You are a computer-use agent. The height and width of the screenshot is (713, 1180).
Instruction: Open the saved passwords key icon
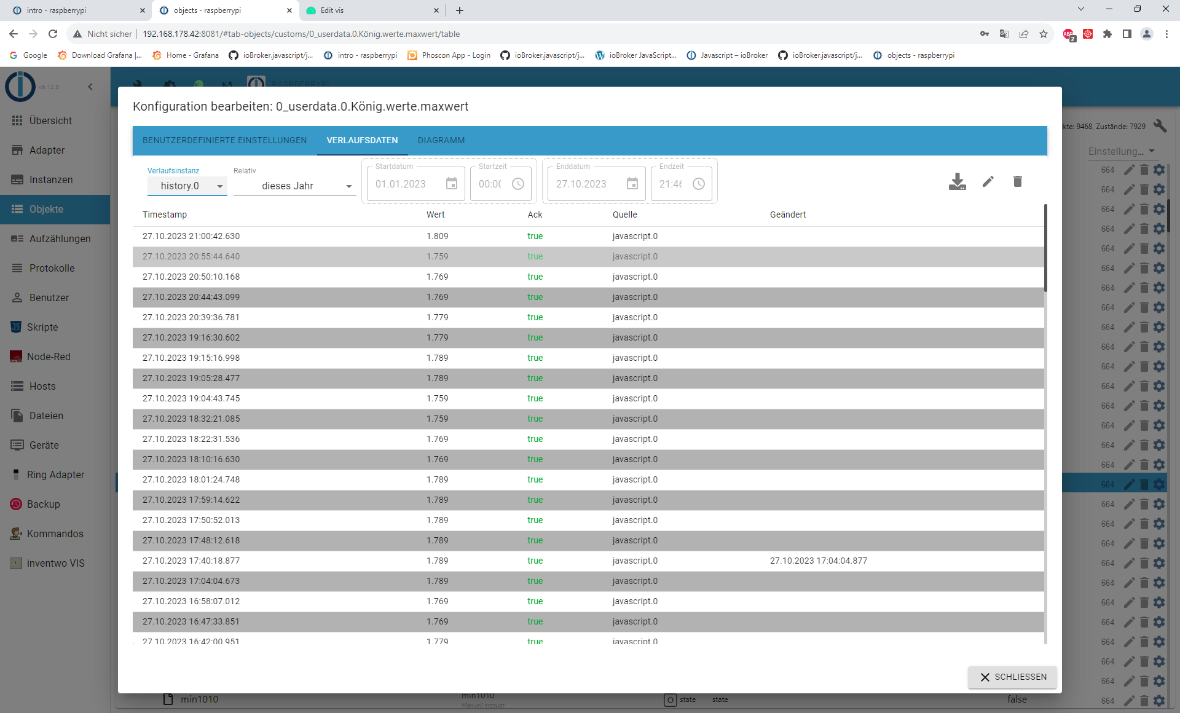985,34
